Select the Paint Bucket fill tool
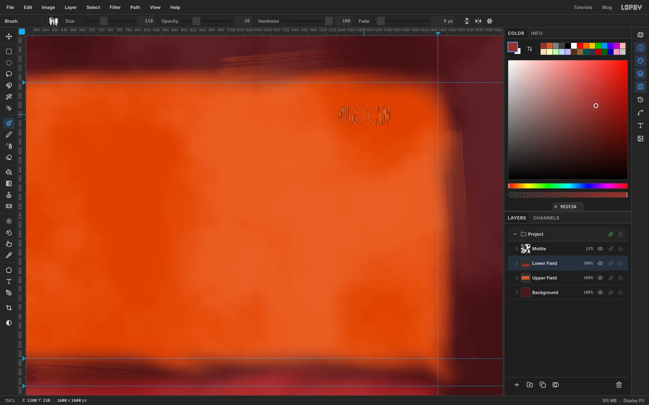Image resolution: width=649 pixels, height=405 pixels. [9, 172]
